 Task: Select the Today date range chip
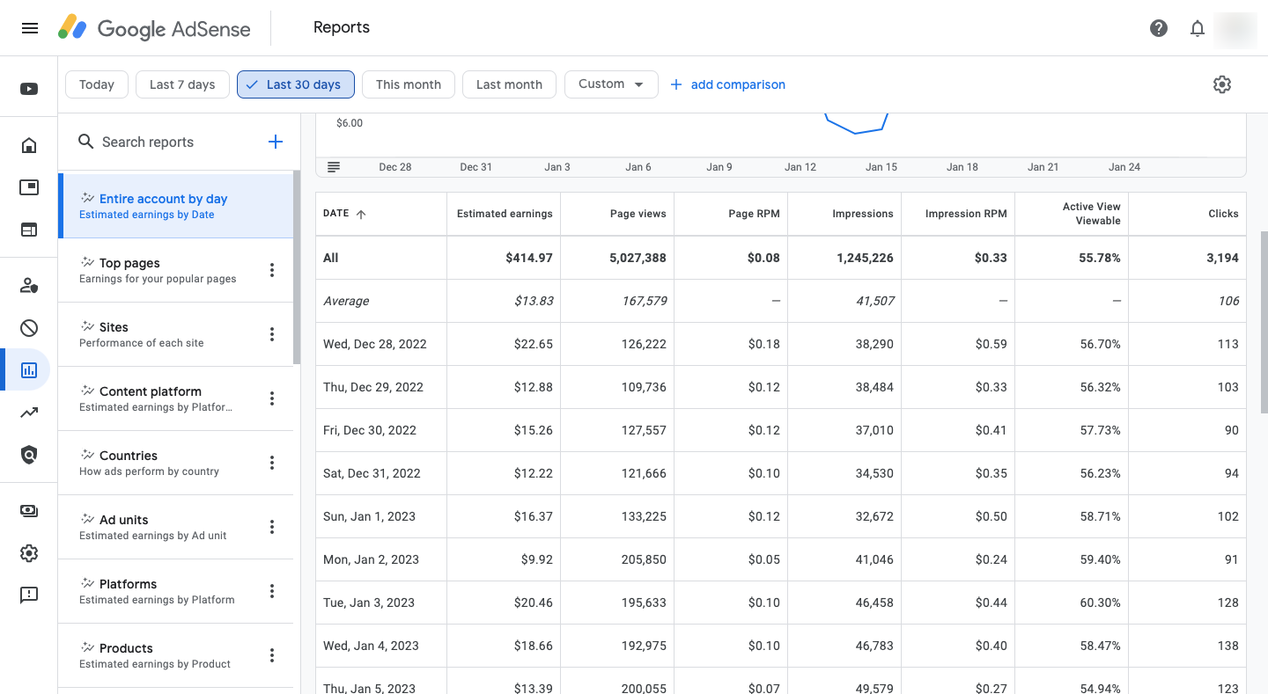tap(97, 84)
